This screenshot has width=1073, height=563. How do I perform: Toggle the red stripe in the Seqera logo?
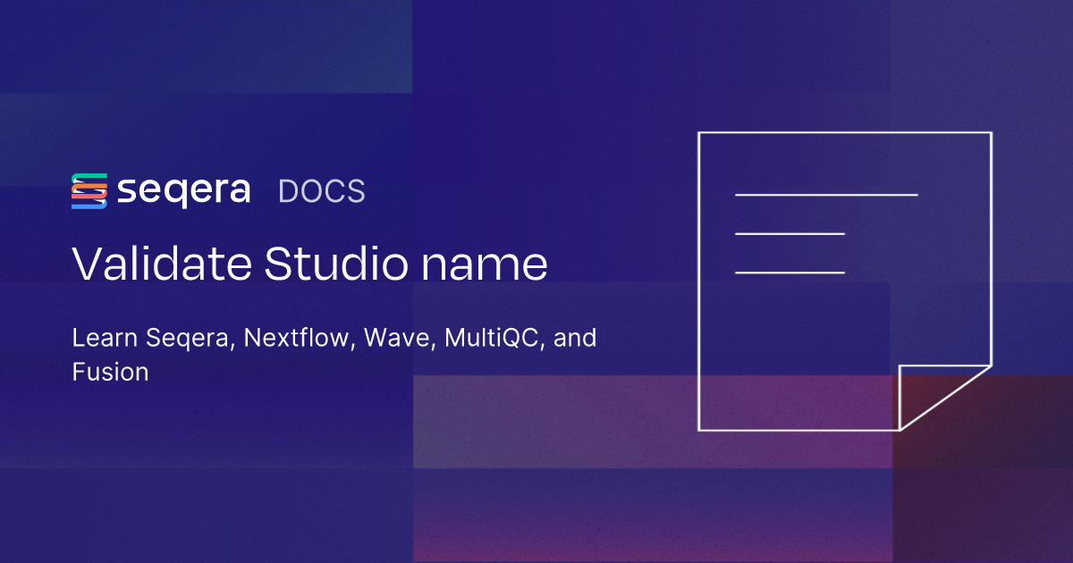click(89, 196)
